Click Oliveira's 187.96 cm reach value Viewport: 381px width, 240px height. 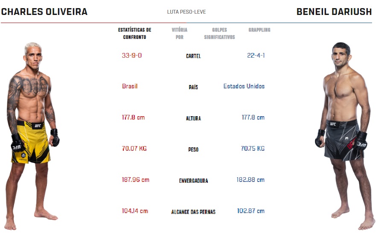[136, 180]
